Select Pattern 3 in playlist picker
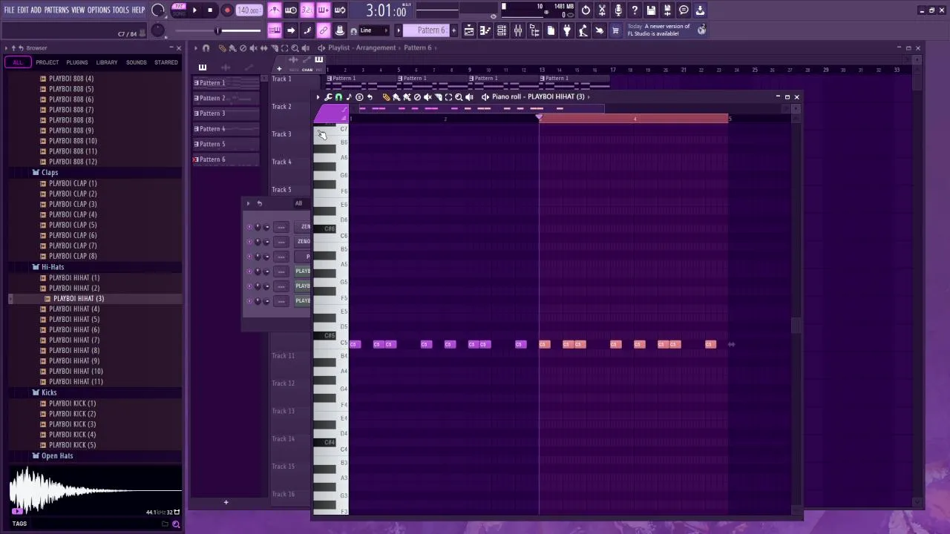Image resolution: width=950 pixels, height=534 pixels. [226, 113]
